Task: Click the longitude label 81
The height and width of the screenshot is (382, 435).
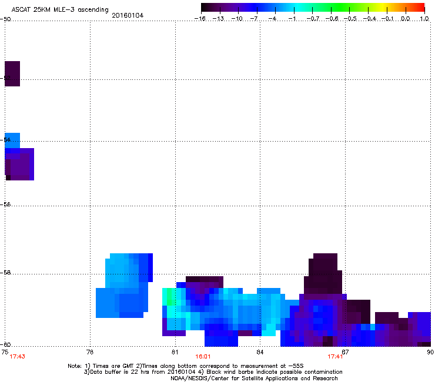Action: point(175,352)
